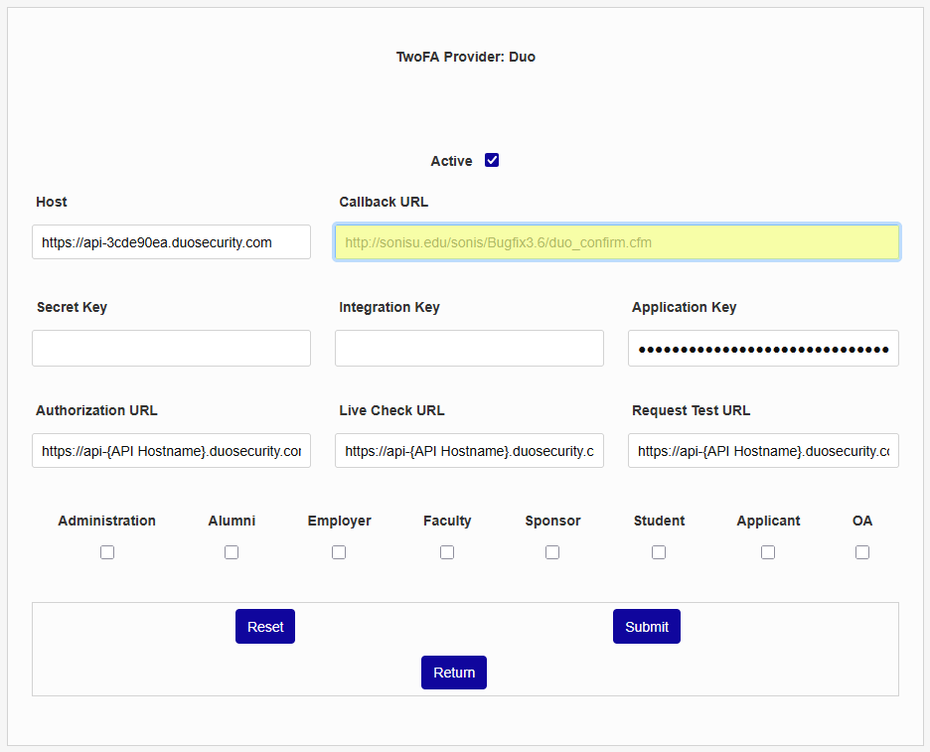Tick the Alumni checkbox

coord(232,552)
